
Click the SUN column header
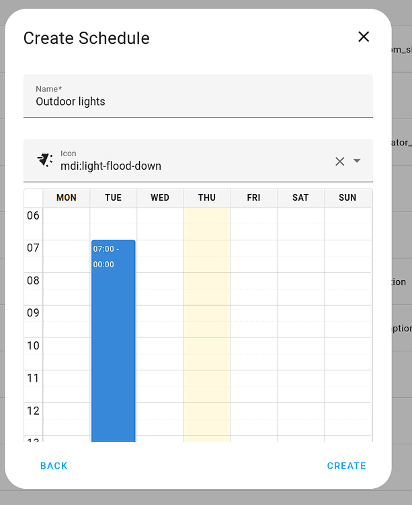pos(347,198)
